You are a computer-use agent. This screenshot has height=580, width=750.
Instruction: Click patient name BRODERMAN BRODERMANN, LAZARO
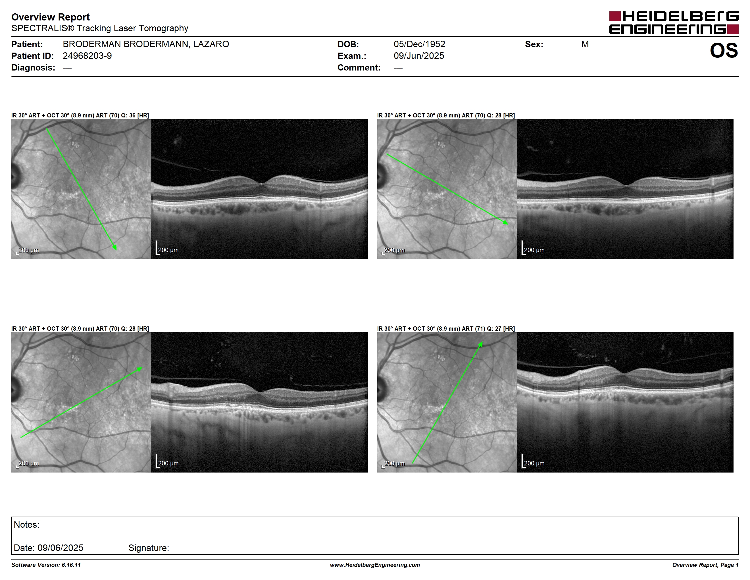[x=146, y=44]
